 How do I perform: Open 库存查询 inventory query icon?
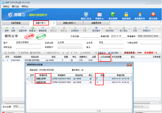point(113,14)
